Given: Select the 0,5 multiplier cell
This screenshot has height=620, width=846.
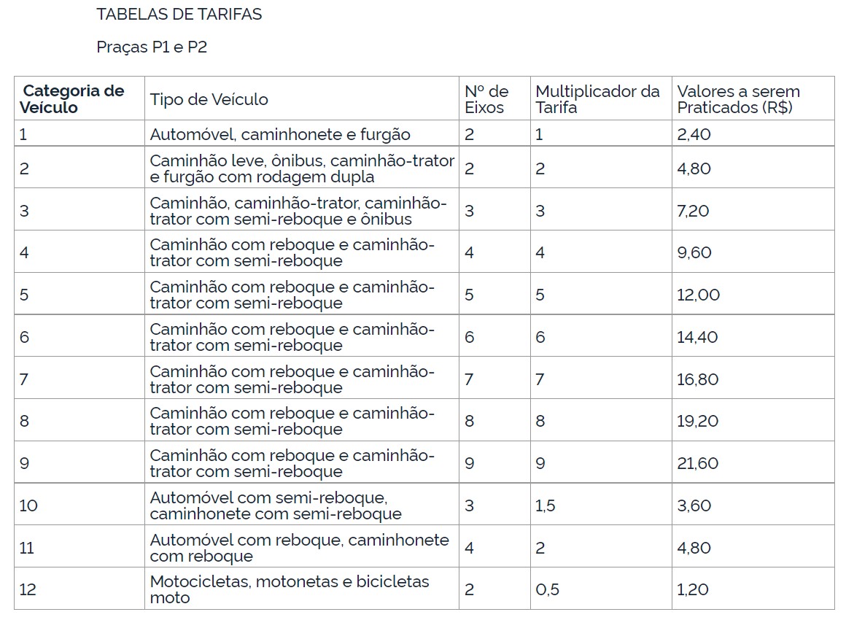Looking at the screenshot, I should (x=547, y=589).
